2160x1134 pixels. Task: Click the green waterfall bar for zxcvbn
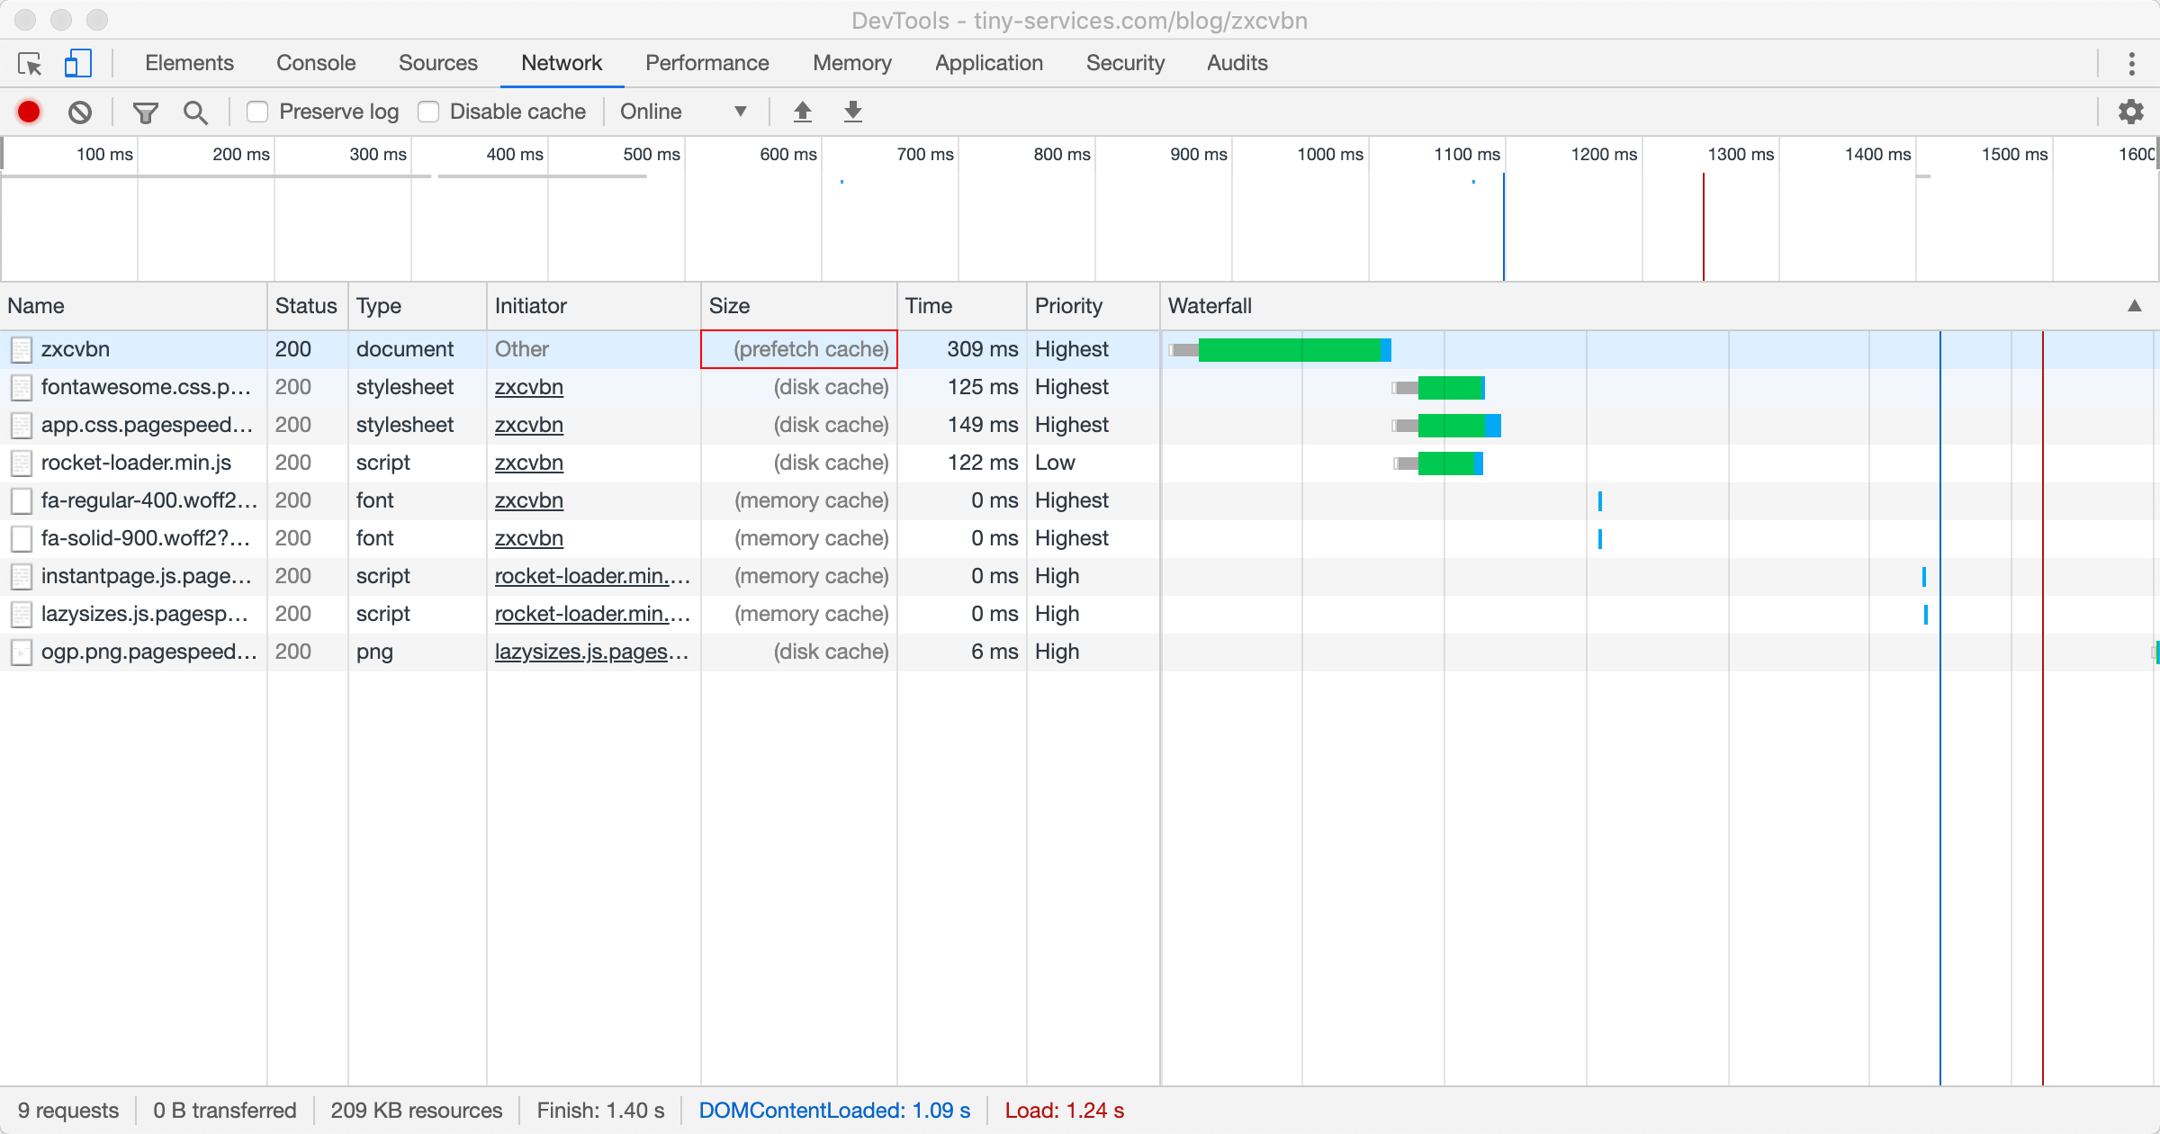click(x=1289, y=350)
